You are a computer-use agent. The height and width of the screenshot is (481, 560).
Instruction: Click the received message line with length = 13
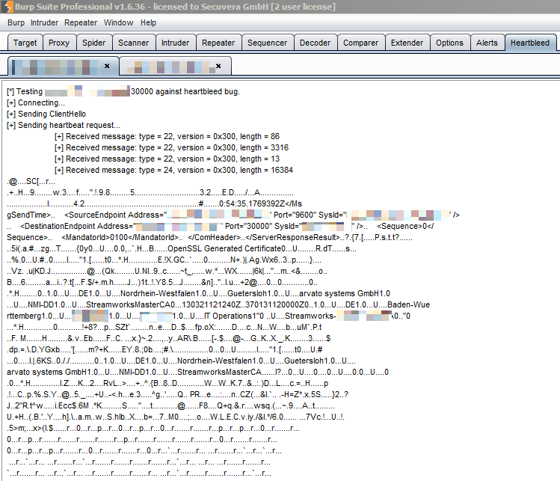[x=167, y=159]
